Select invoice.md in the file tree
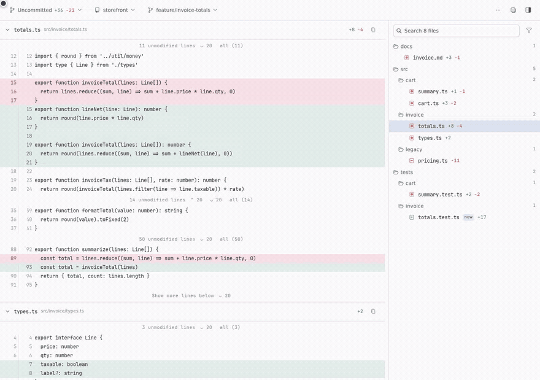 tap(428, 58)
